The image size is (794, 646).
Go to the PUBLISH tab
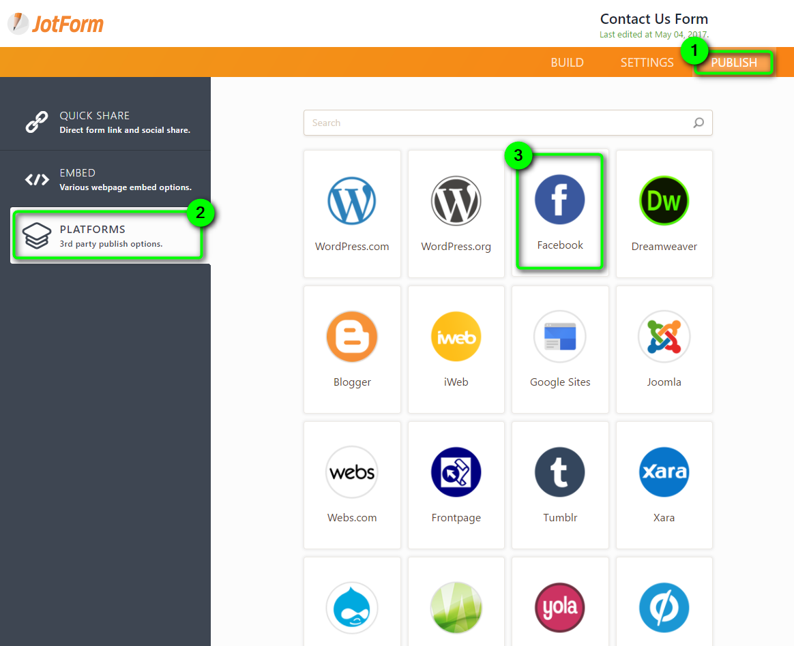(x=734, y=63)
